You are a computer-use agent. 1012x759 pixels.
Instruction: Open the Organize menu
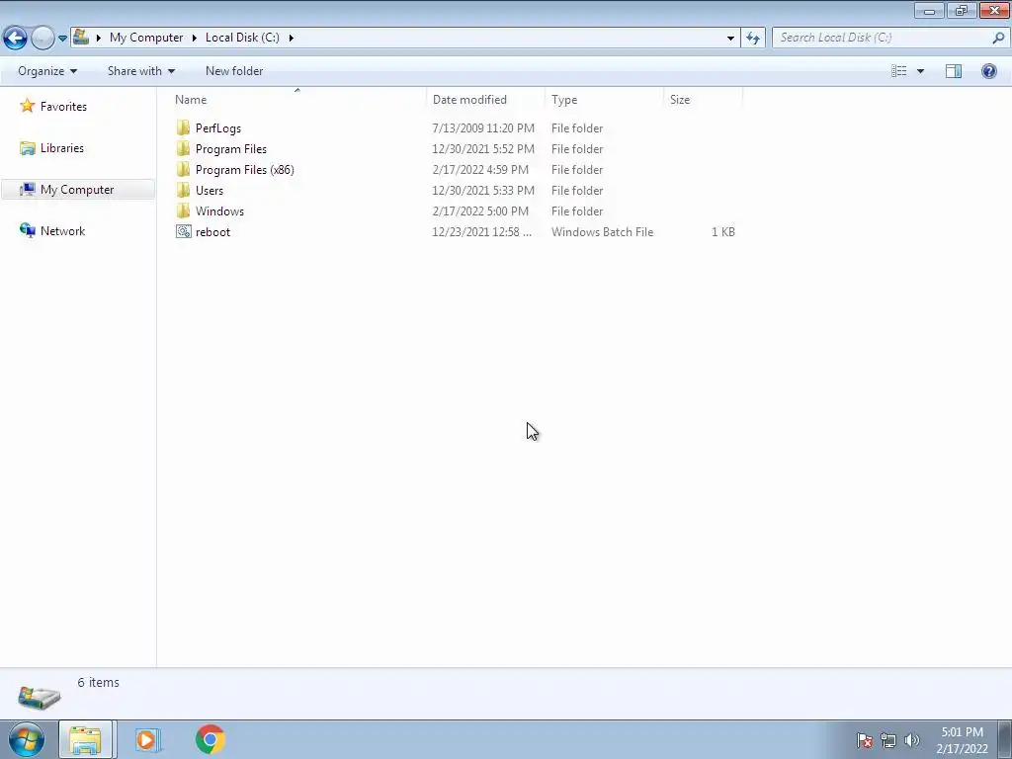pos(47,71)
